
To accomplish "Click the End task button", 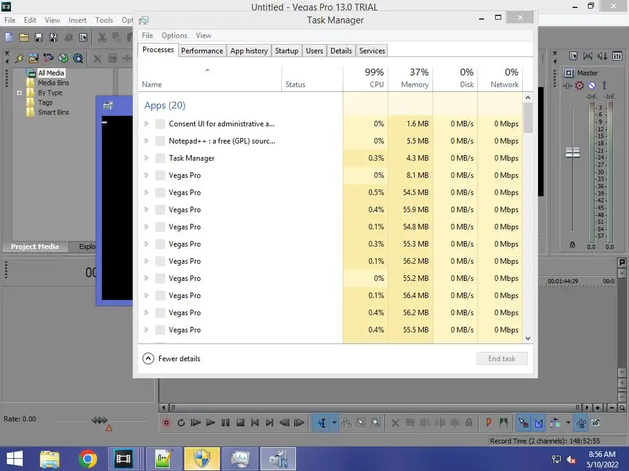I will (x=502, y=358).
